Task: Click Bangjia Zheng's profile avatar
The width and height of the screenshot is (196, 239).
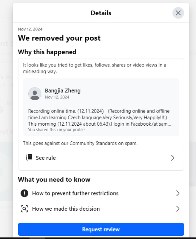Action: [x=35, y=94]
